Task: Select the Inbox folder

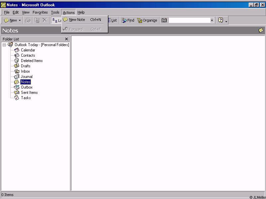Action: [x=25, y=71]
